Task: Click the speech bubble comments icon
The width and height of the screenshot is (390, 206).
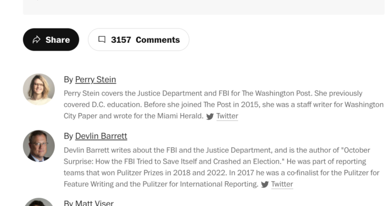Action: (x=102, y=40)
